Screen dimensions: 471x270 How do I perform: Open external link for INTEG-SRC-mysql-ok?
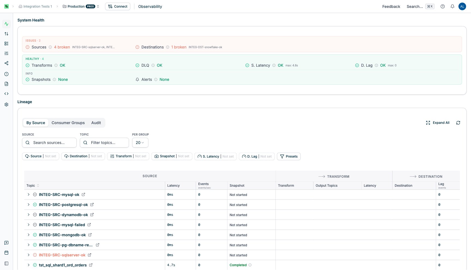pyautogui.click(x=83, y=195)
